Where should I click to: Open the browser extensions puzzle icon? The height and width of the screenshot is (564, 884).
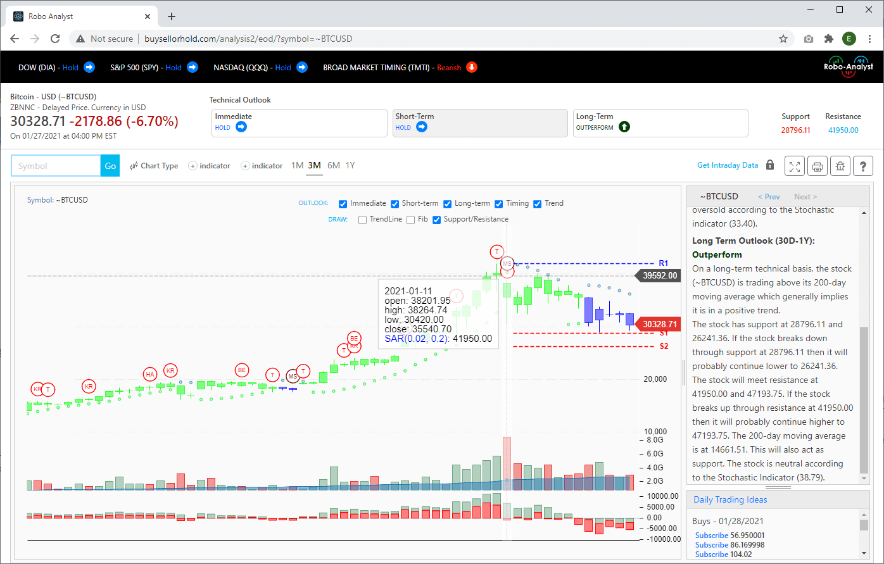point(829,39)
